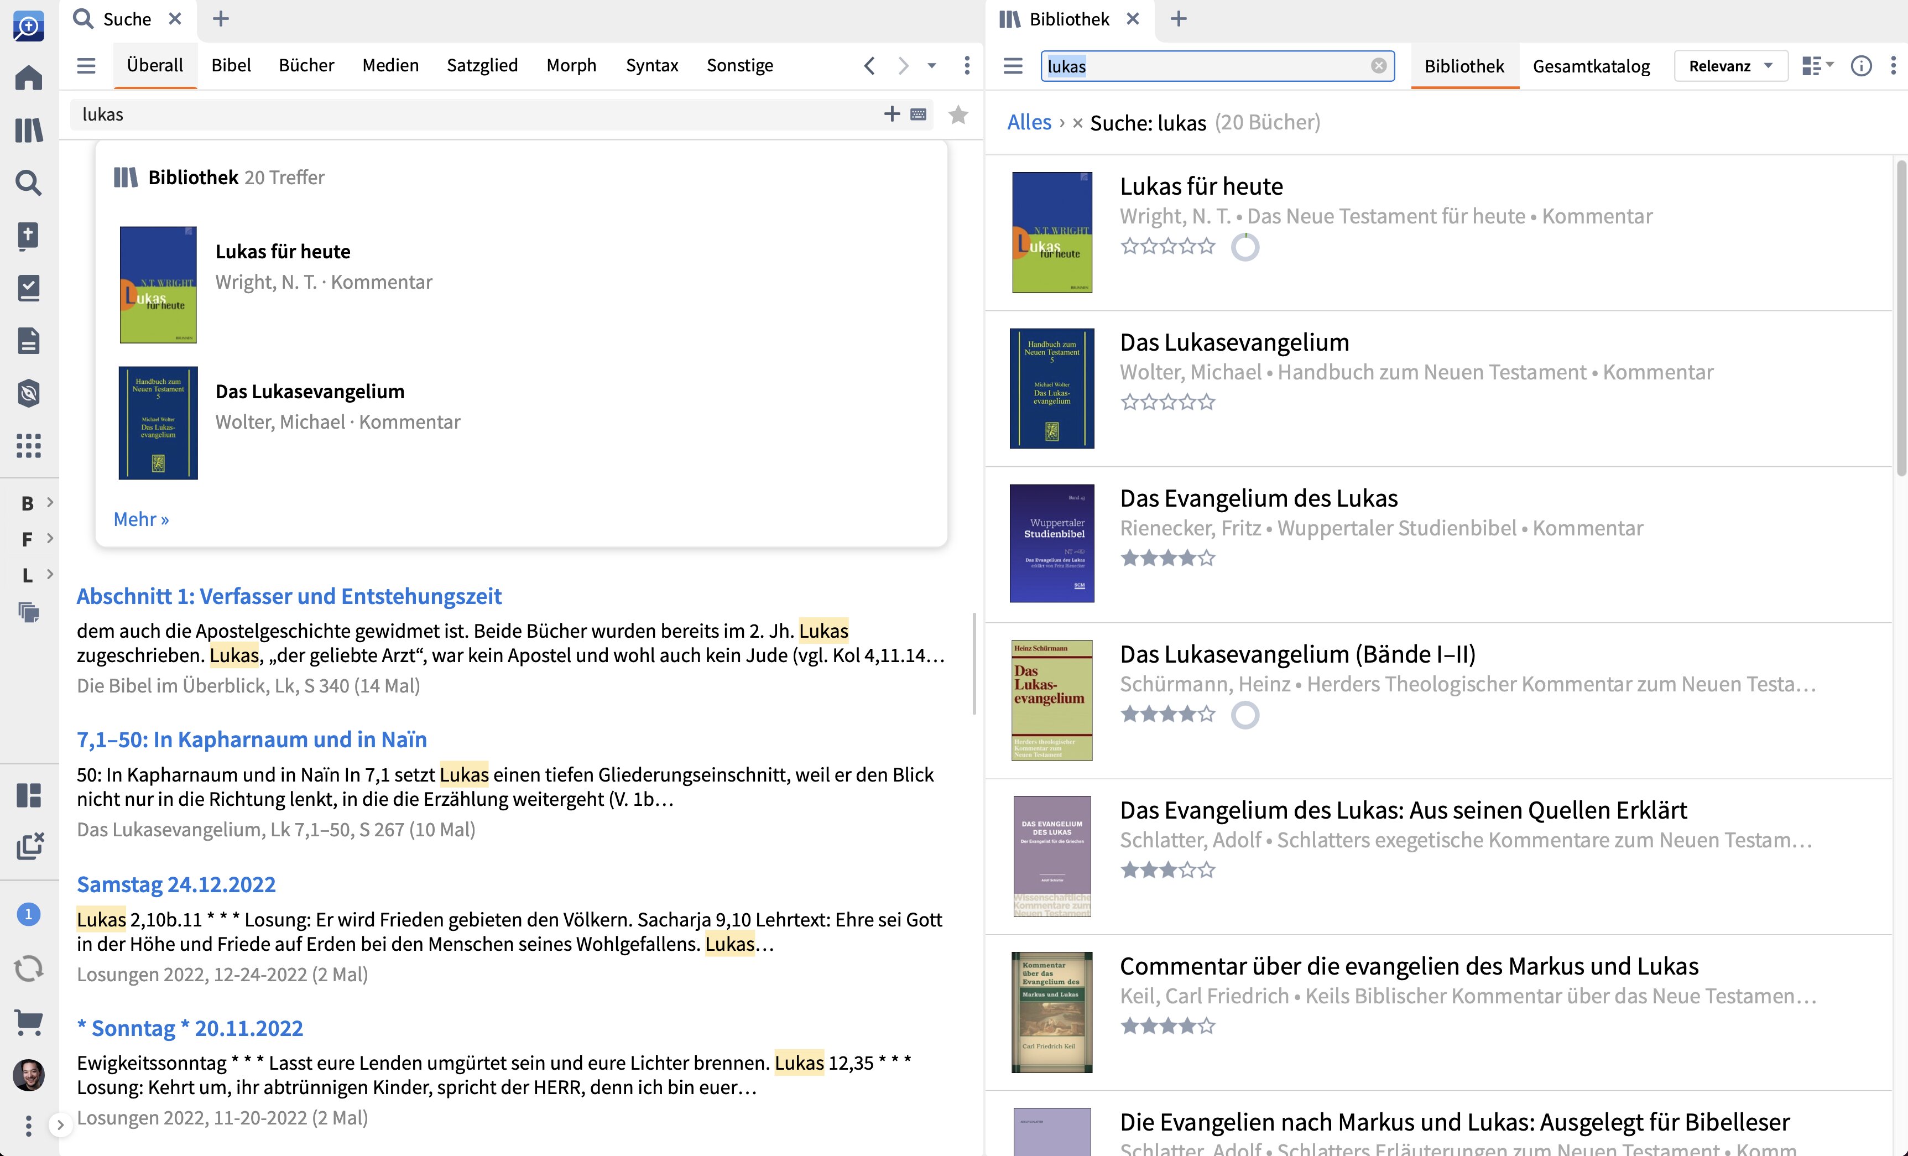
Task: Open the Samstag 24.12.2022 result
Action: click(x=176, y=884)
